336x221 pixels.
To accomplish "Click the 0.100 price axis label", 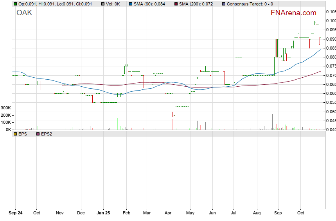I will coord(331,21).
